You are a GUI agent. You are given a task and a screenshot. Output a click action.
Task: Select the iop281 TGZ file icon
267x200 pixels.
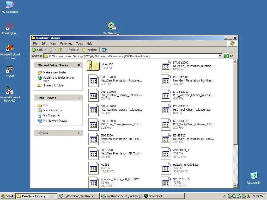tap(93, 168)
